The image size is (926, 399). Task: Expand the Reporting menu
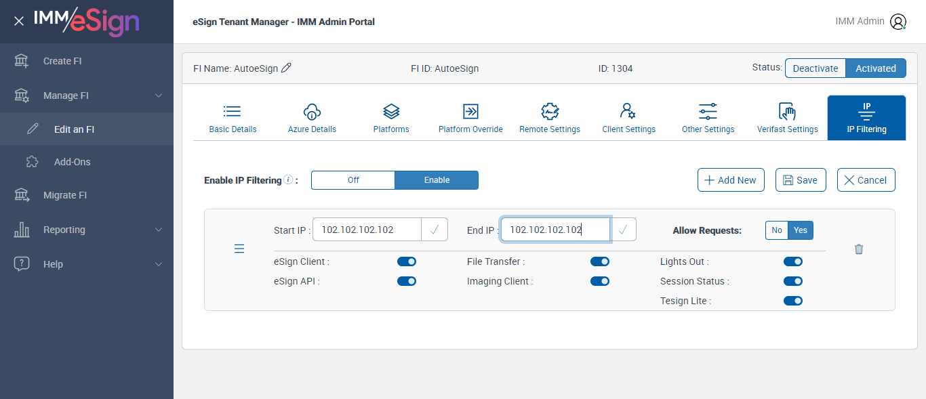[159, 230]
